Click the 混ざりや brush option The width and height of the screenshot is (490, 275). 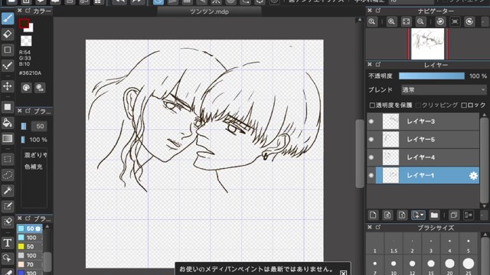(35, 155)
